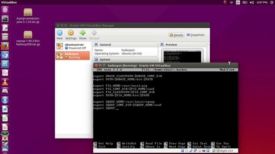275x154 pixels.
Task: Launch Firefox from the dock
Action: click(5, 46)
